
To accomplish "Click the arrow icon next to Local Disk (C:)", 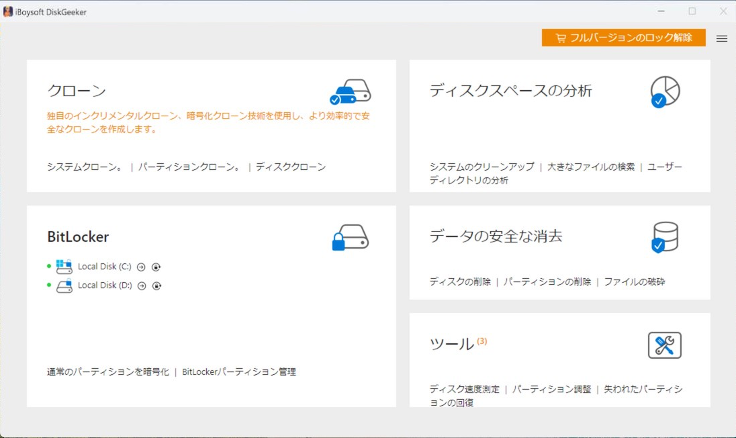I will click(141, 267).
